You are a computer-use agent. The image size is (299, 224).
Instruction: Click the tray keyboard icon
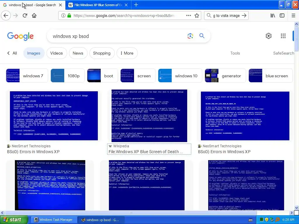pos(251,220)
